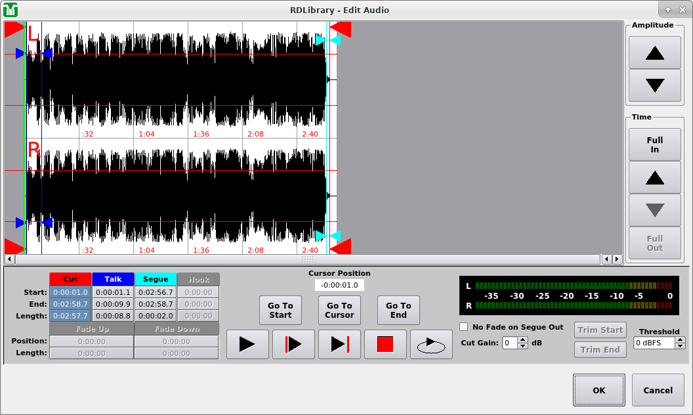Select the Segue marker tab
Image resolution: width=693 pixels, height=415 pixels.
tap(156, 279)
